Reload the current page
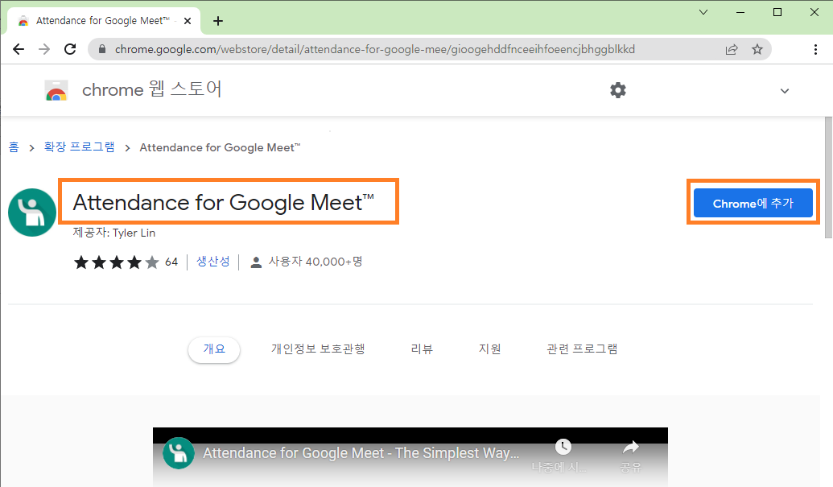 point(70,49)
